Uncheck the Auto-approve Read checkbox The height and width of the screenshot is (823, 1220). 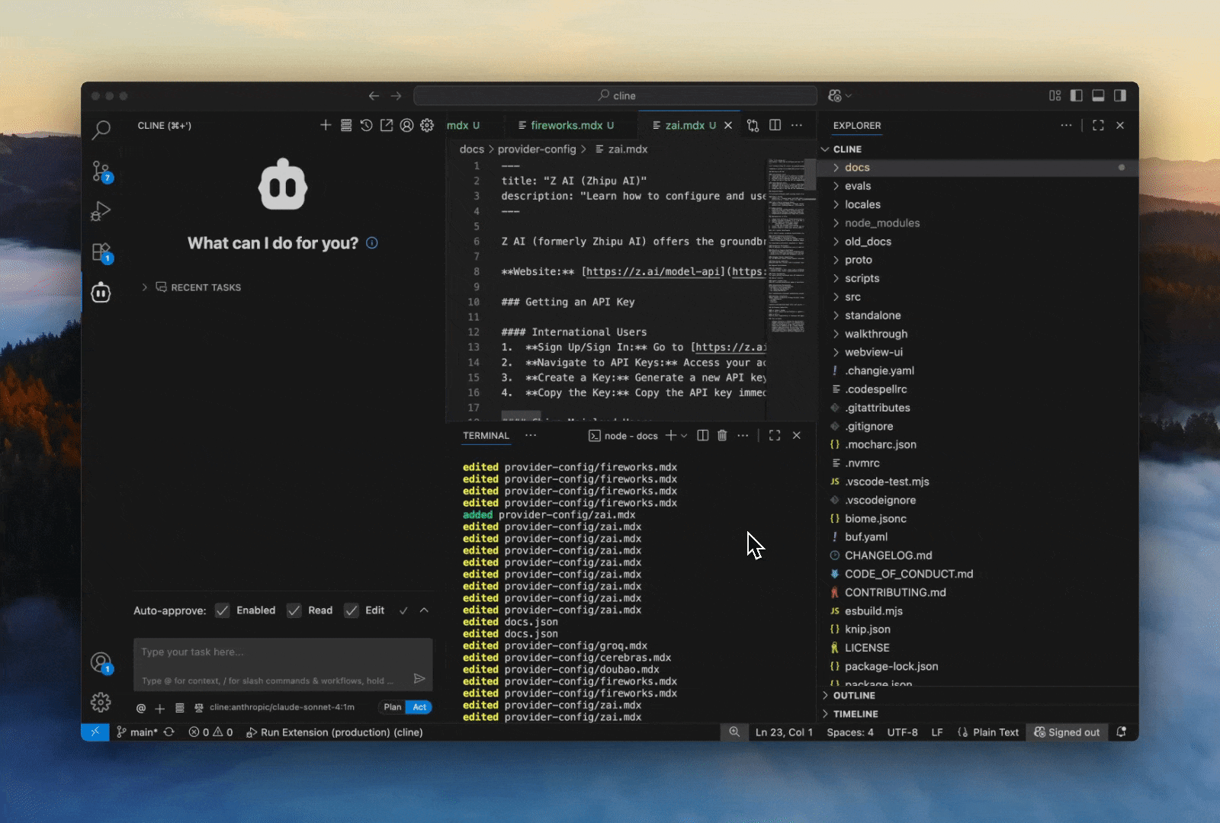[294, 611]
